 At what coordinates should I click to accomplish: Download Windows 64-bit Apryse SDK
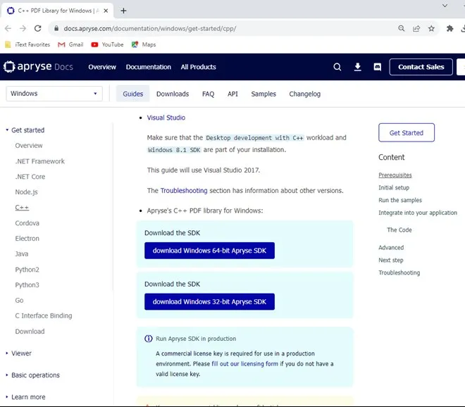click(x=209, y=251)
